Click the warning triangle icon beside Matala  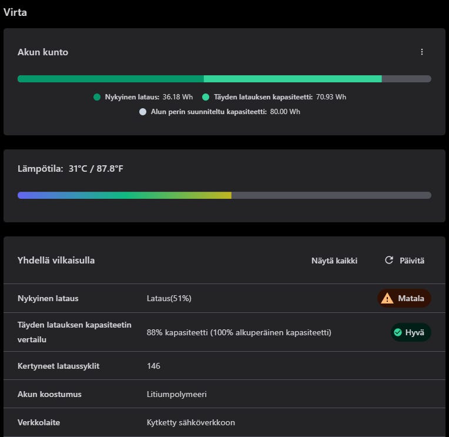coord(387,298)
